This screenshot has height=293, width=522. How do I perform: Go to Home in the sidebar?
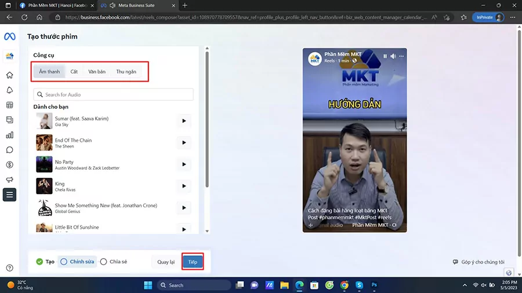tap(10, 75)
